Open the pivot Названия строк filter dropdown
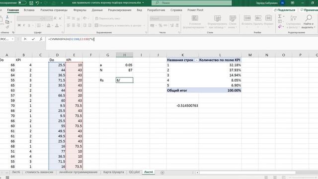This screenshot has height=179, width=318. click(197, 60)
